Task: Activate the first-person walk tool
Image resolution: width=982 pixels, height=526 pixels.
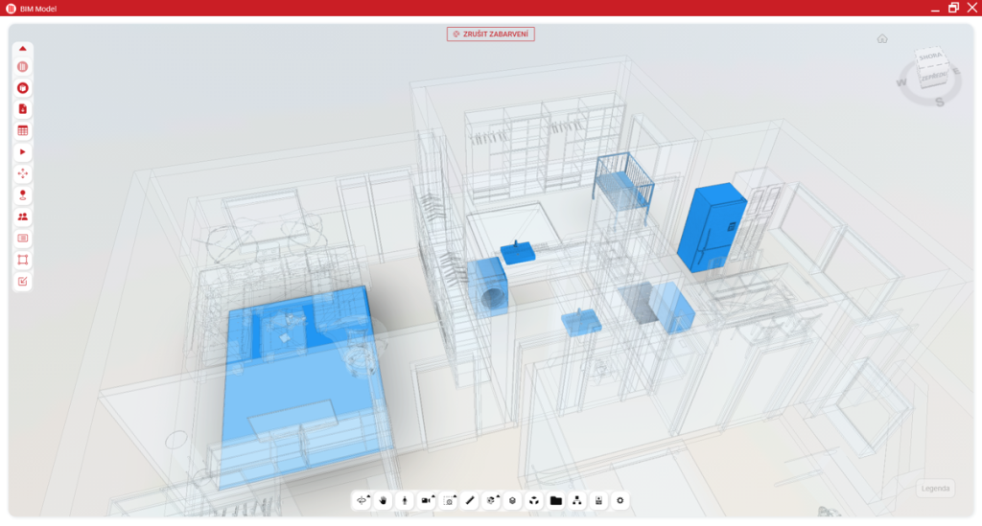Action: coord(405,500)
